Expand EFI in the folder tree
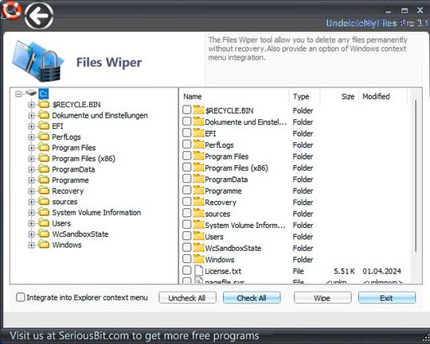The width and height of the screenshot is (430, 344). [x=31, y=126]
